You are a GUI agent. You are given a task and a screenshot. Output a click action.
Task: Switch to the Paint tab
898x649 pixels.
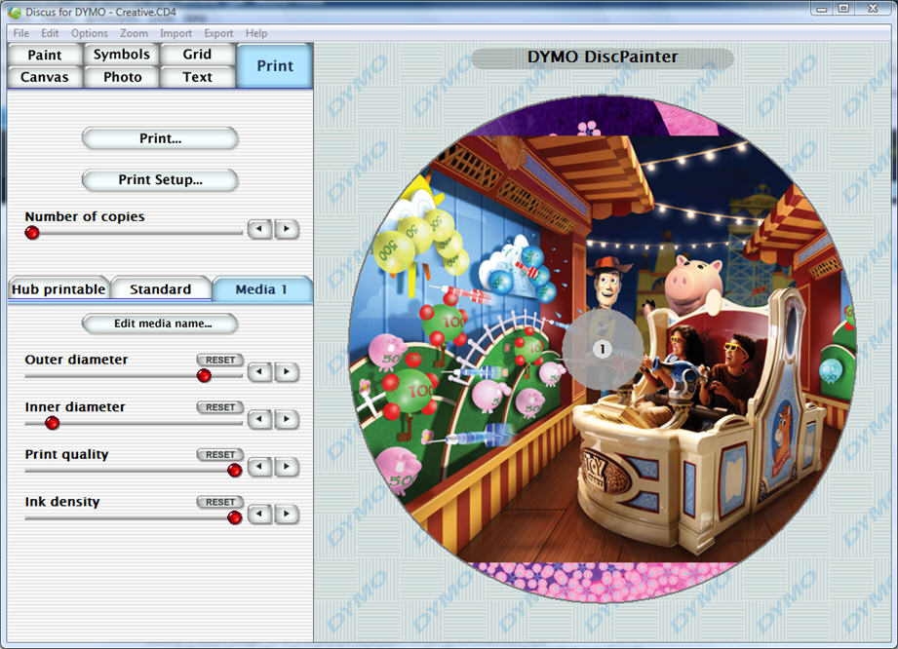click(x=45, y=56)
